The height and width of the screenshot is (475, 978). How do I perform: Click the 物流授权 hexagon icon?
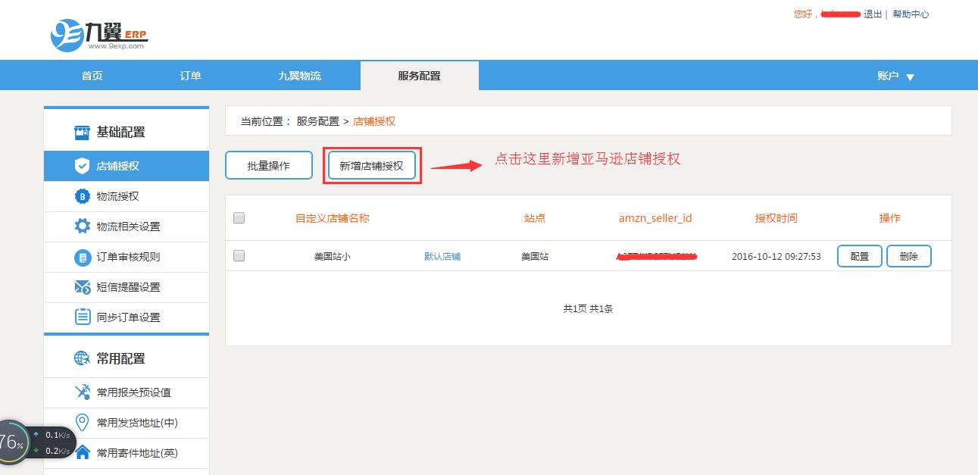83,196
